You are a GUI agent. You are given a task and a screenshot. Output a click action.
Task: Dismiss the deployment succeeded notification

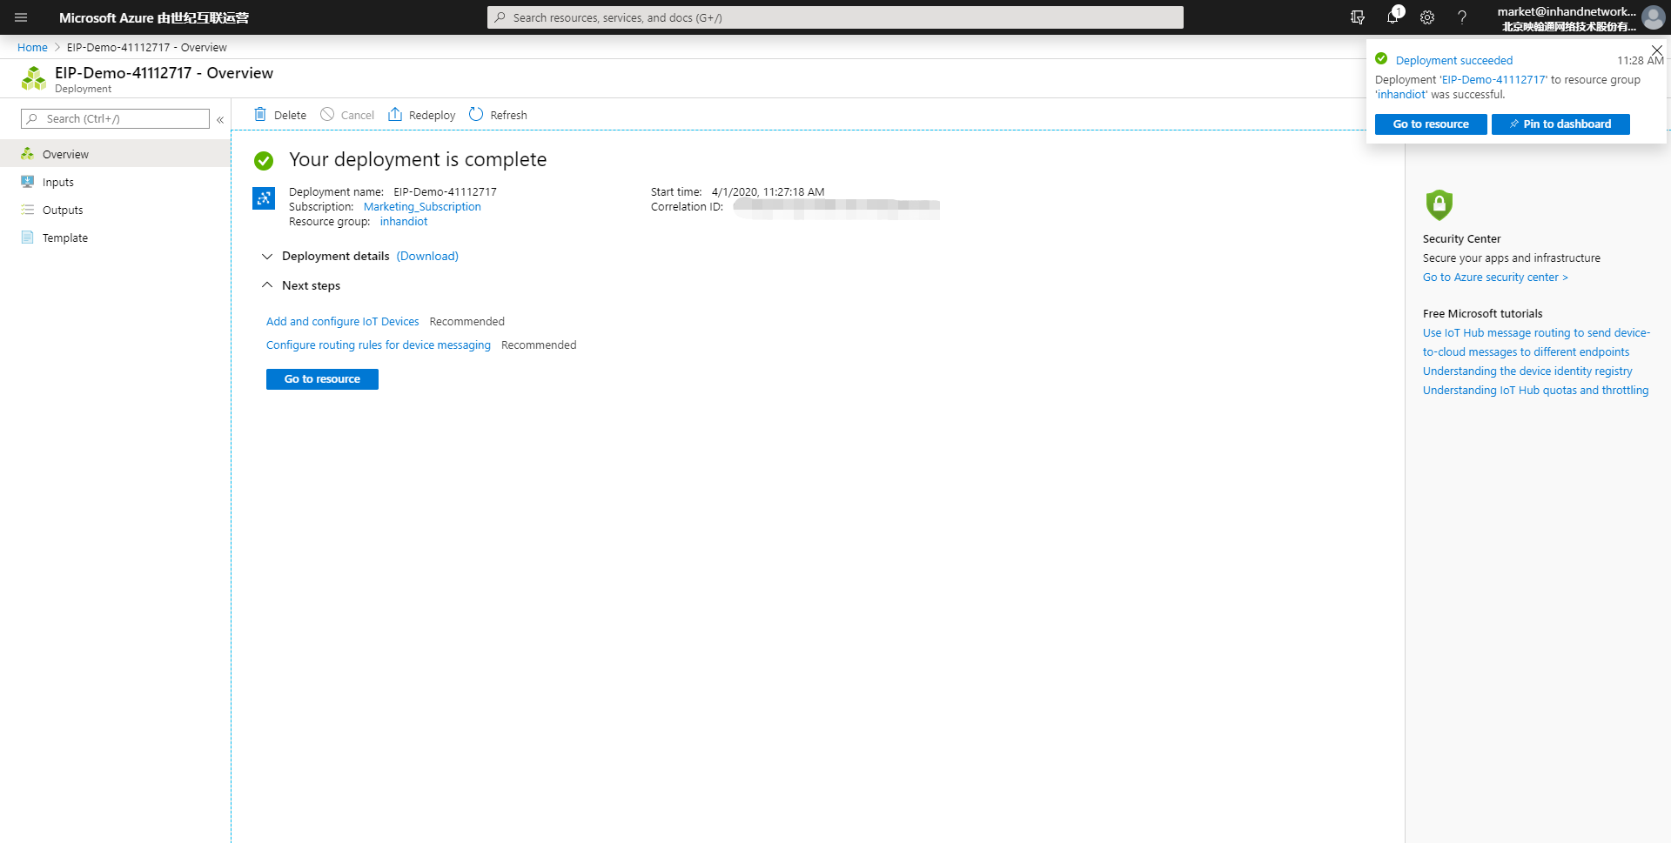coord(1657,50)
